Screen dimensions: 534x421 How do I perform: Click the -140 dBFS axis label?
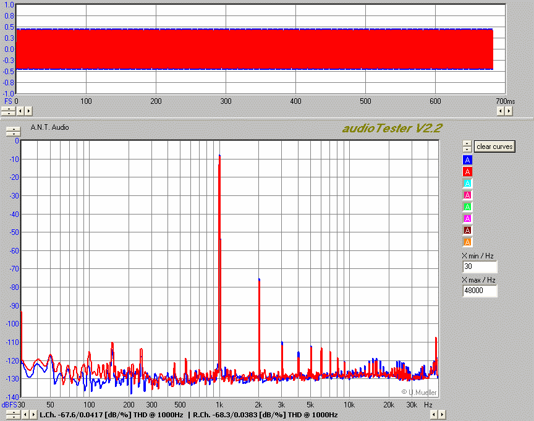click(12, 397)
